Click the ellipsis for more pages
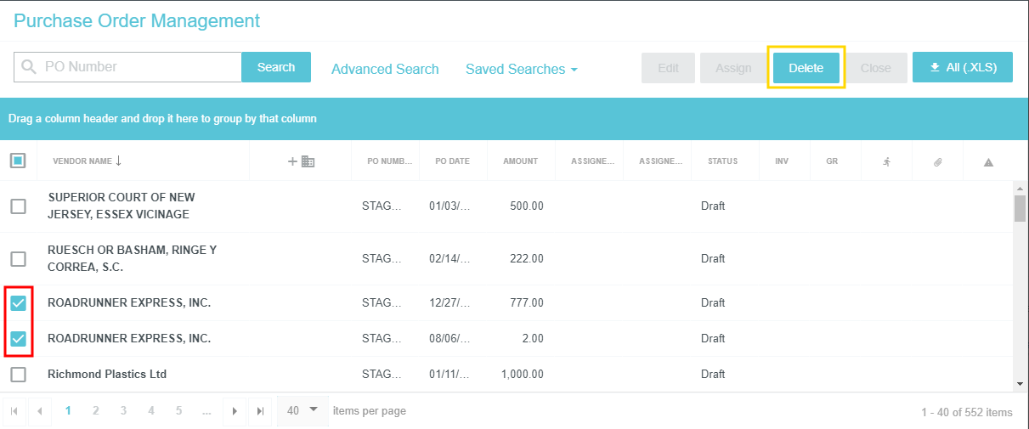1029x429 pixels. pos(206,411)
